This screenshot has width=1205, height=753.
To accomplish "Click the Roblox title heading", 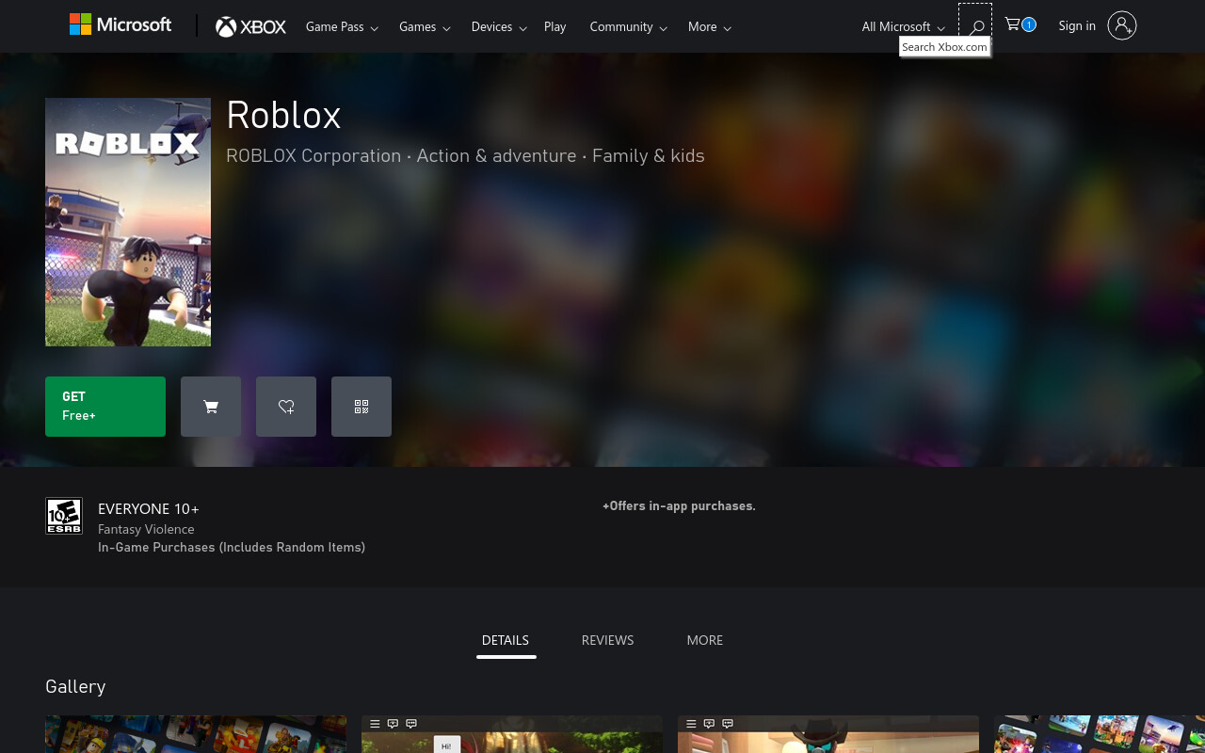I will pos(283,115).
